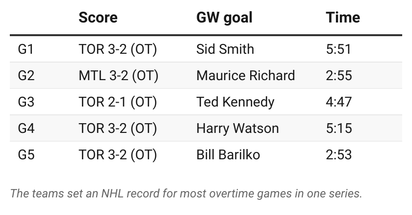412x215 pixels.
Task: Click the GW goal column header
Action: [225, 18]
